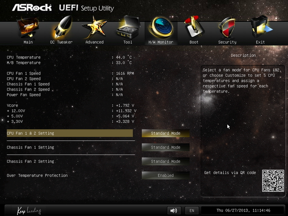The height and width of the screenshot is (216, 288).
Task: Open Chassis Fan 1 Standard Mode dropdown
Action: [x=166, y=147]
